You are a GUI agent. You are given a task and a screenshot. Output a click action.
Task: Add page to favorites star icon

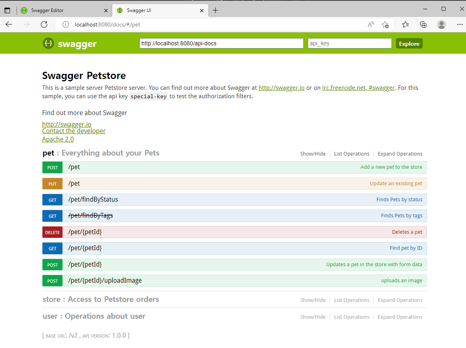pyautogui.click(x=385, y=25)
